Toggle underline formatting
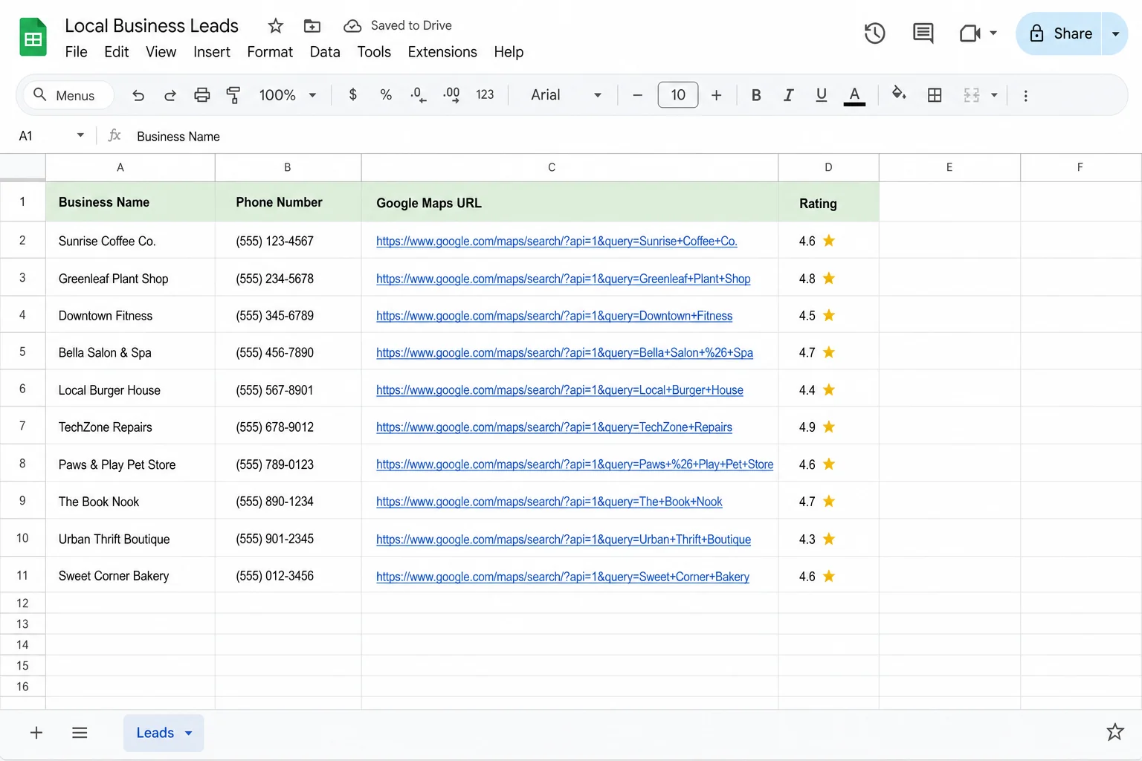Viewport: 1142px width, 761px height. [x=821, y=95]
